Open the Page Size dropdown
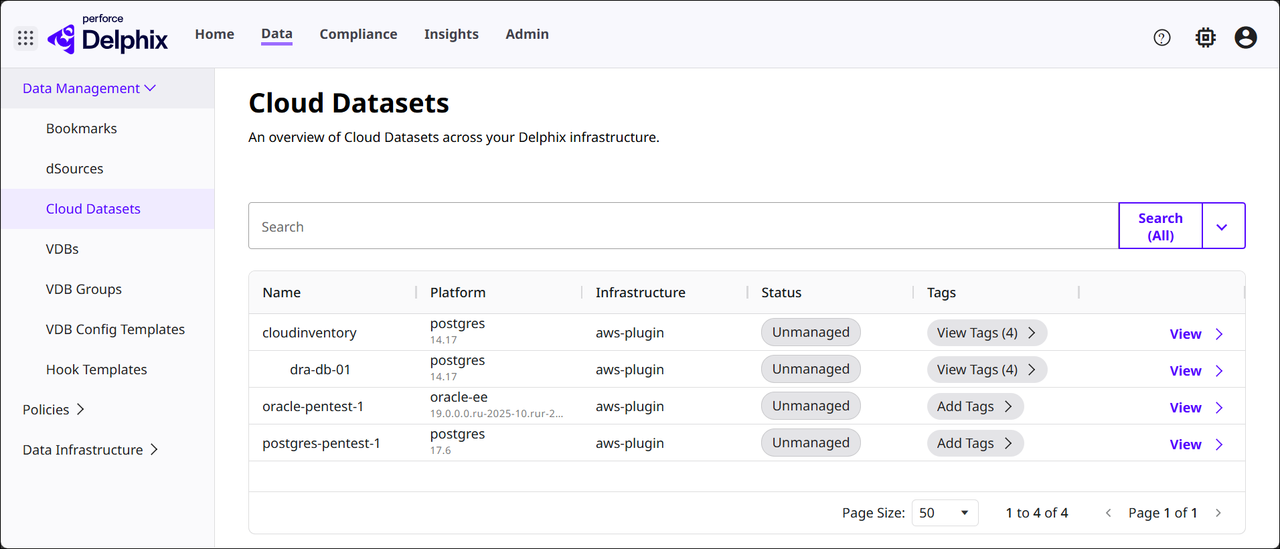 [x=944, y=513]
